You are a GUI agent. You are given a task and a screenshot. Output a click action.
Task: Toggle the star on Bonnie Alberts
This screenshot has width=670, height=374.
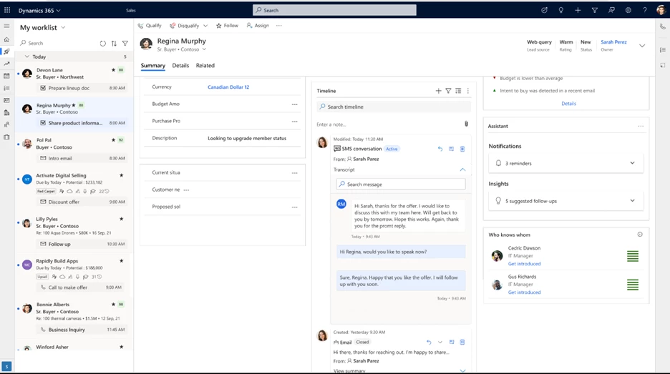tap(113, 305)
